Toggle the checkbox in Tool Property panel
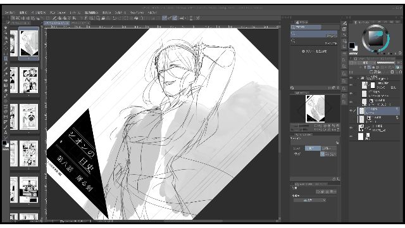 pyautogui.click(x=322, y=154)
